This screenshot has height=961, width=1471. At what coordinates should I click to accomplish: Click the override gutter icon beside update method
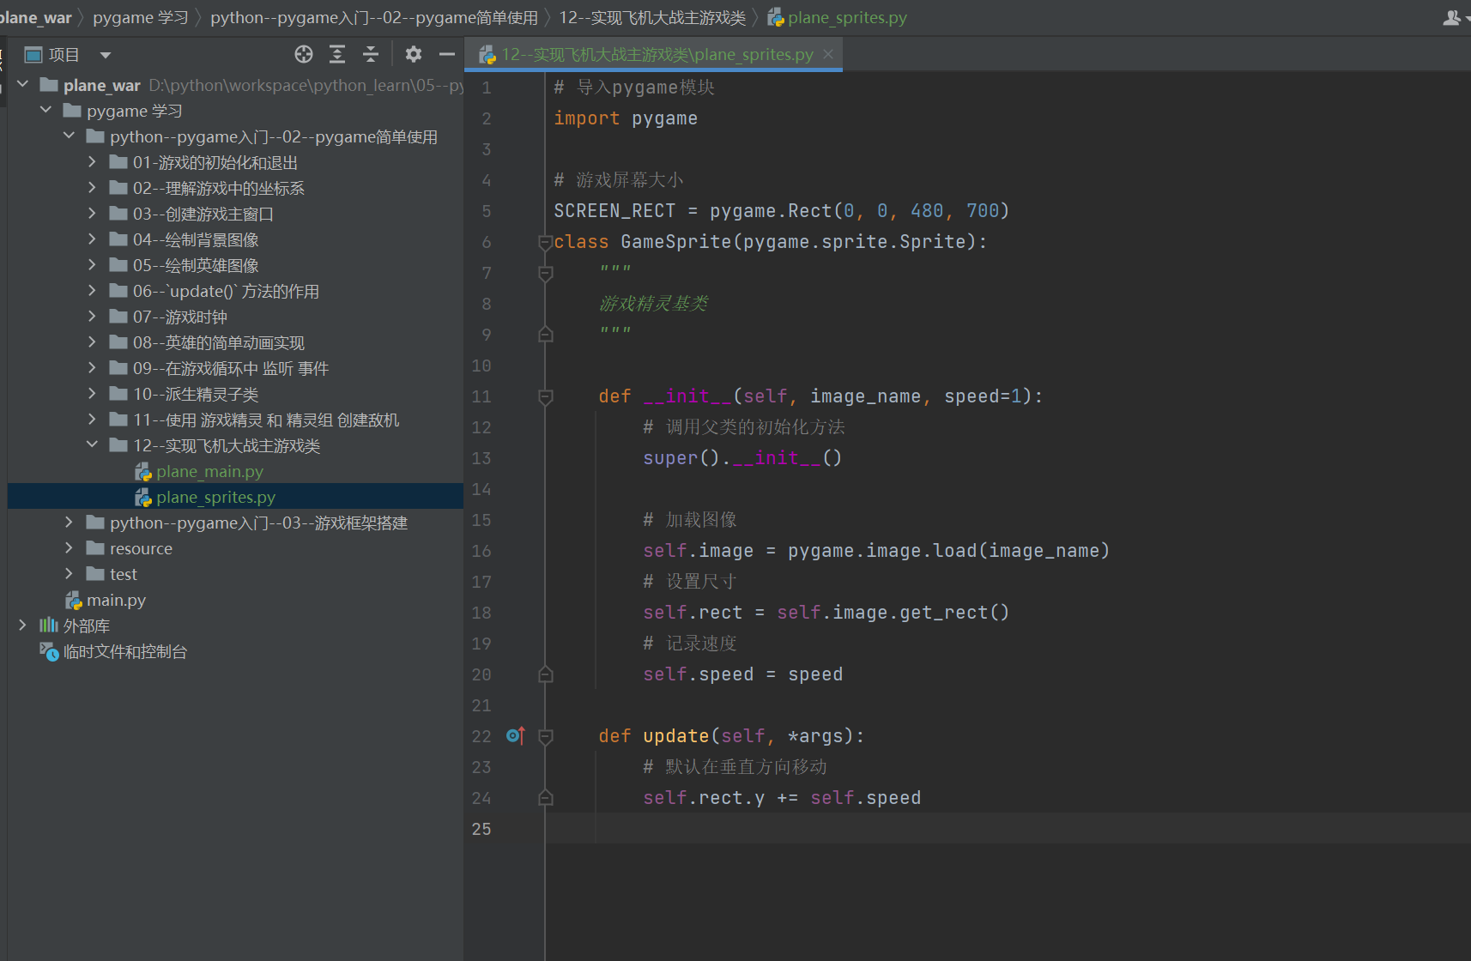(x=515, y=735)
